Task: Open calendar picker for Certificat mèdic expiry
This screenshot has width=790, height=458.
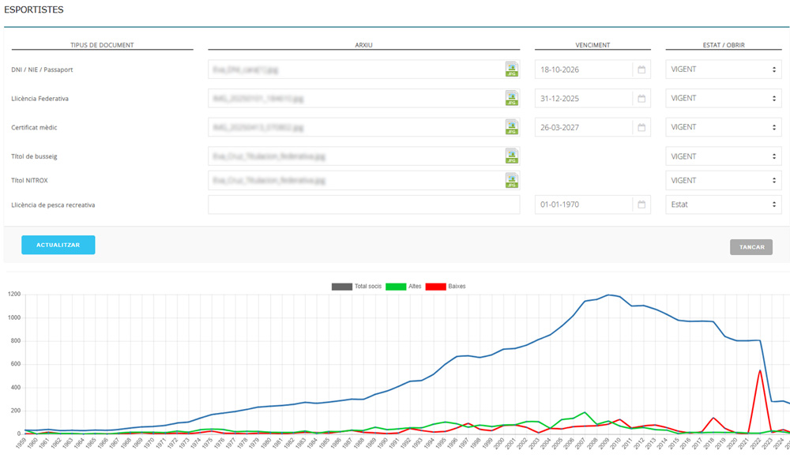Action: point(641,127)
